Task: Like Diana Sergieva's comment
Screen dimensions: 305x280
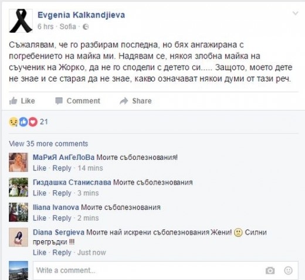Action: point(39,252)
